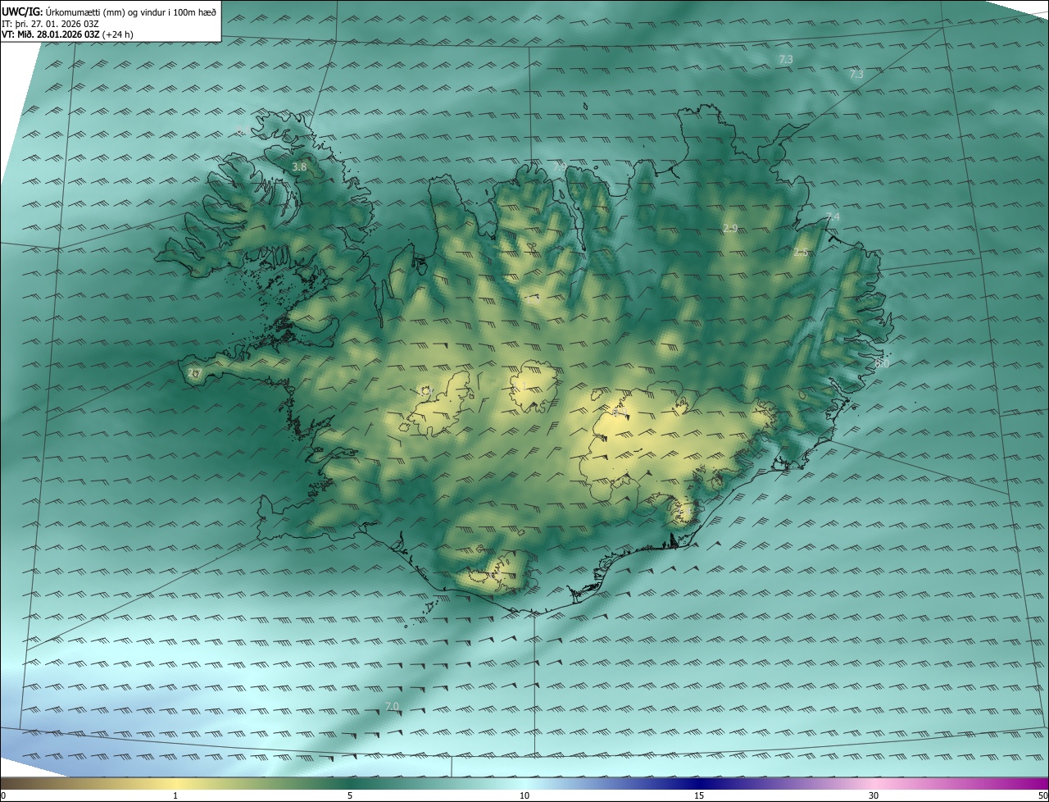Click the 8.0 value near the east coast
This screenshot has width=1049, height=802.
(x=882, y=363)
